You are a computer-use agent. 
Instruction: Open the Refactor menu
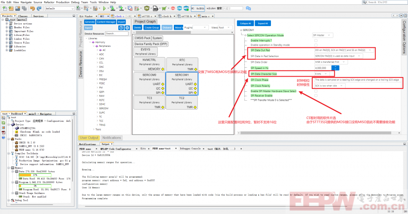pos(49,2)
